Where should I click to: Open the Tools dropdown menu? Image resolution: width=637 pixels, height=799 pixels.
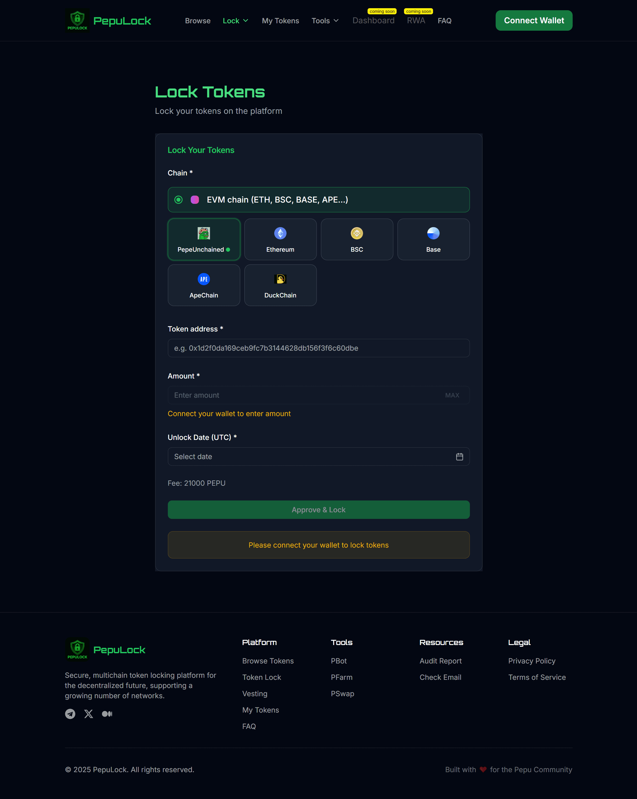click(x=325, y=21)
